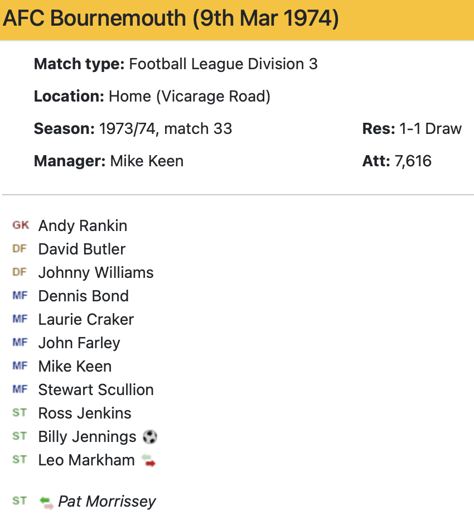Image resolution: width=474 pixels, height=529 pixels.
Task: Click the GK icon beside Andy Rankin
Action: pos(21,225)
